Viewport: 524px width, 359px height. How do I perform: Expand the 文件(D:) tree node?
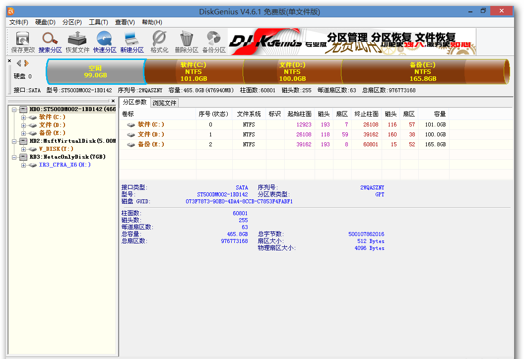tap(23, 125)
